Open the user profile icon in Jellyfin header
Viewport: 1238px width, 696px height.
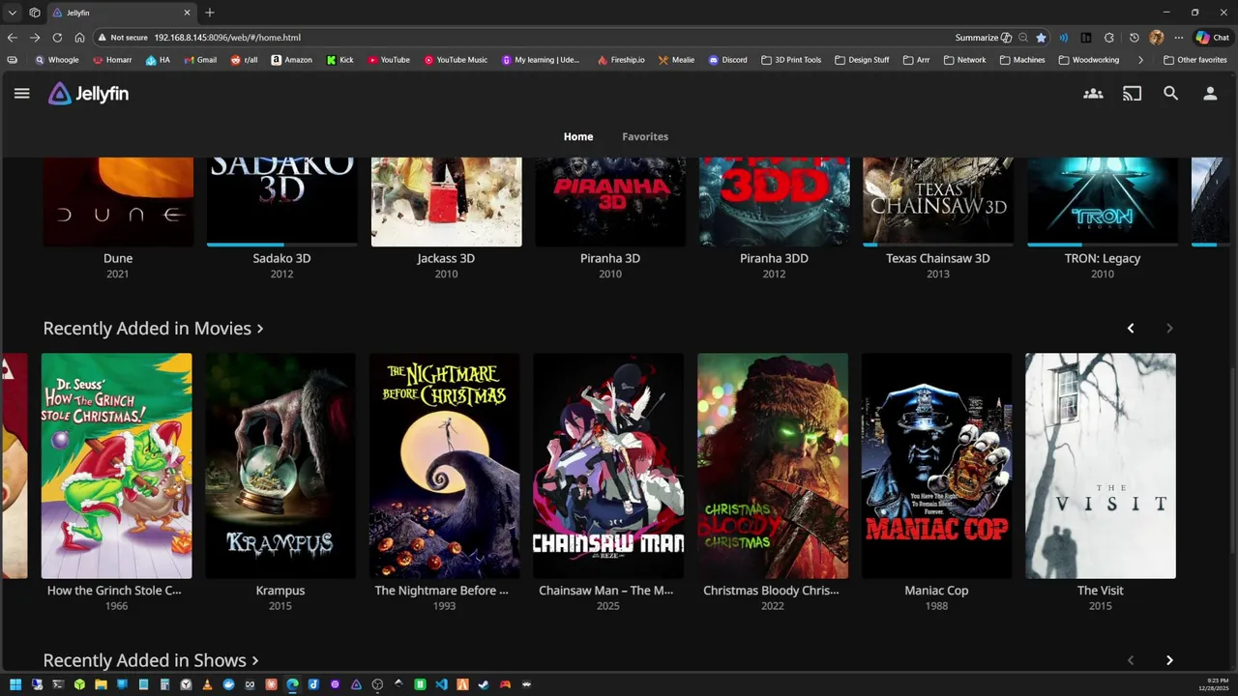tap(1209, 94)
